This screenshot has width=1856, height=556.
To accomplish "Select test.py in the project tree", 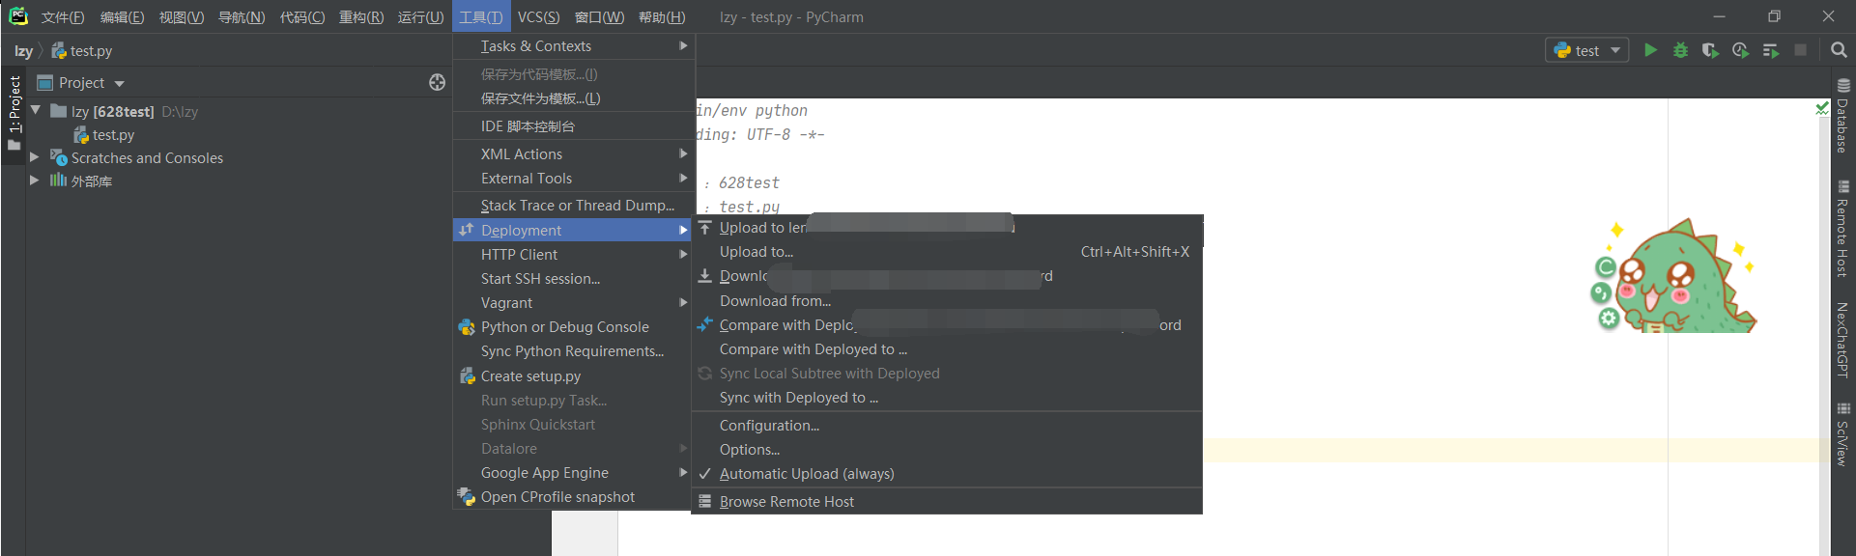I will click(113, 135).
